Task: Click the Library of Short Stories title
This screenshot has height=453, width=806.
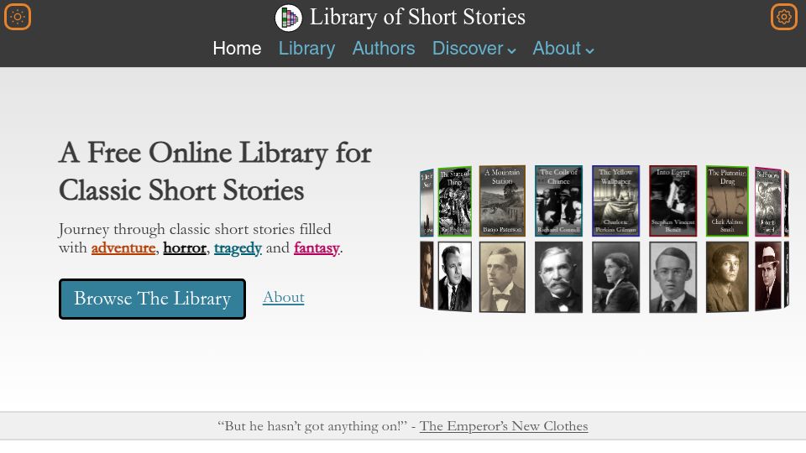Action: coord(417,17)
